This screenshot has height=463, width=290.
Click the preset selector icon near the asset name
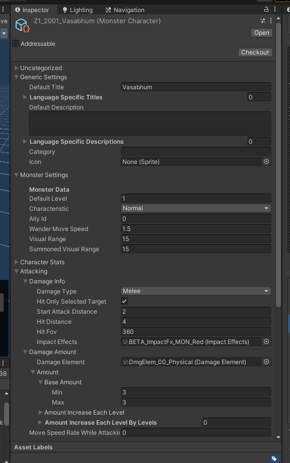[x=262, y=21]
